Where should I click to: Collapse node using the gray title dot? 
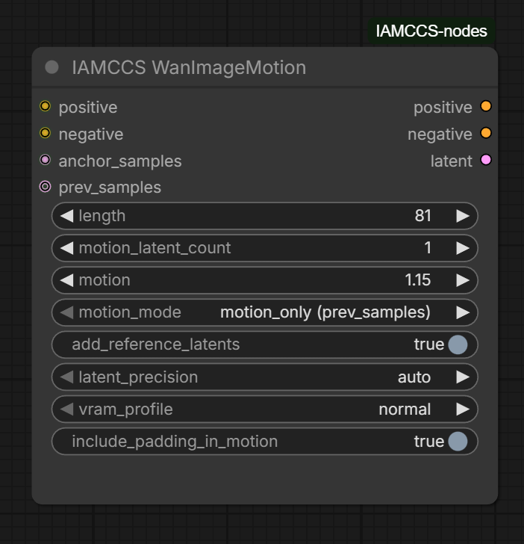click(x=52, y=67)
